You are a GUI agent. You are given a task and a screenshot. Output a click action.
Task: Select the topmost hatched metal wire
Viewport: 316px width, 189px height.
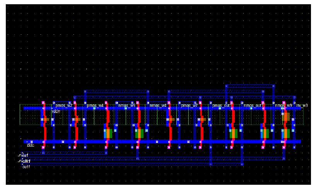[x=249, y=86]
